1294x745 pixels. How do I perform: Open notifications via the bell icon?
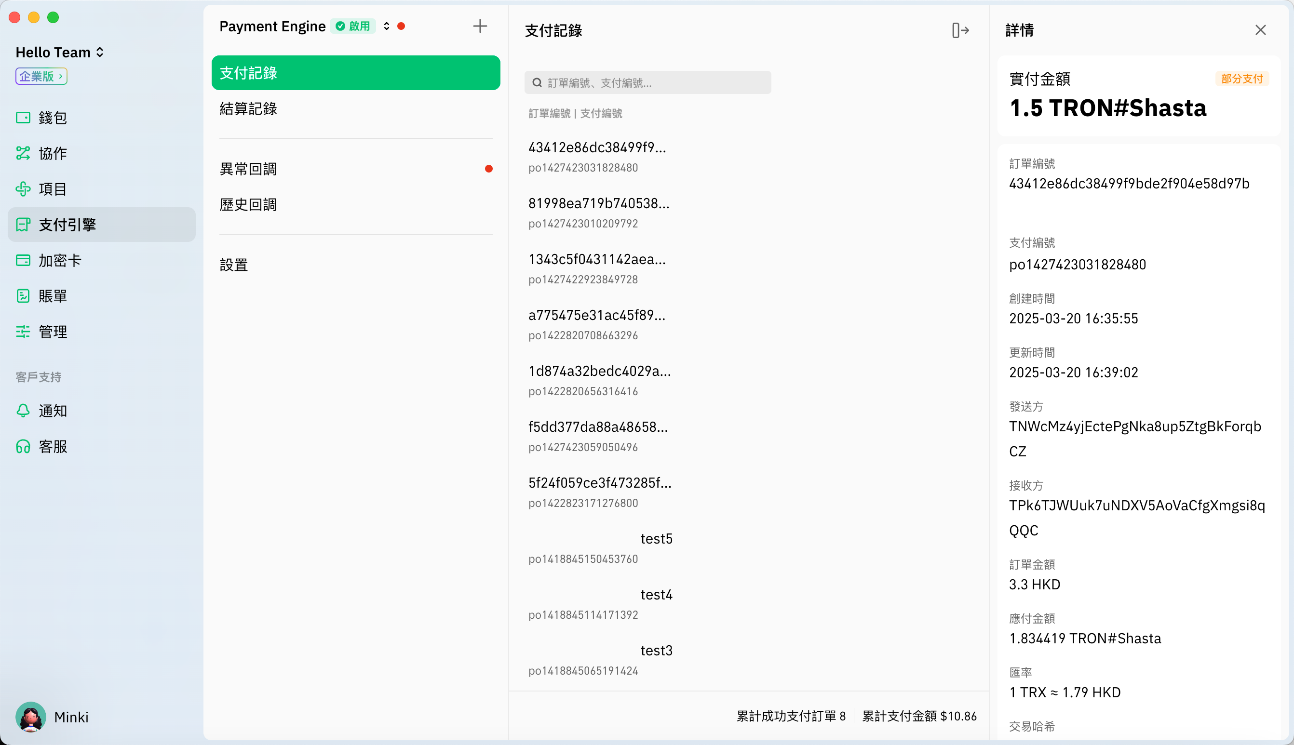click(23, 411)
